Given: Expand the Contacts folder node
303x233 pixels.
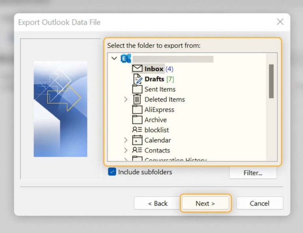Looking at the screenshot, I should click(x=126, y=150).
